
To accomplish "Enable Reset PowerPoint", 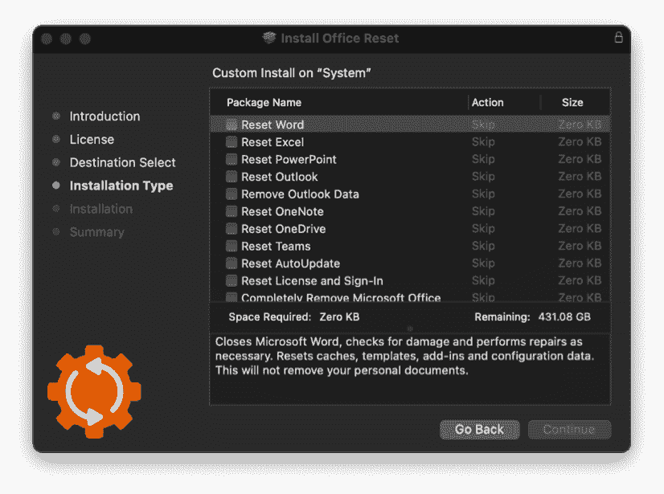I will [x=230, y=159].
